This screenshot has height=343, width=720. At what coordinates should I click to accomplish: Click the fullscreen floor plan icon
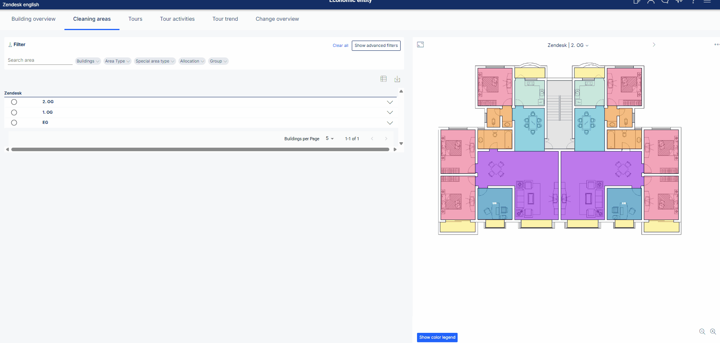click(x=421, y=45)
